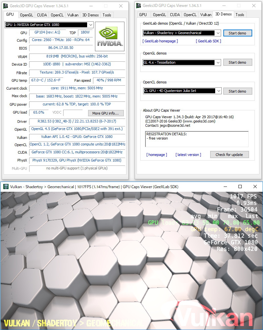Click the Vulkan API 1.0.42 field
Image resolution: width=263 pixels, height=330 pixels.
77,137
